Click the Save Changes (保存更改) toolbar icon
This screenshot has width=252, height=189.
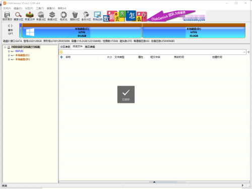tap(7, 16)
